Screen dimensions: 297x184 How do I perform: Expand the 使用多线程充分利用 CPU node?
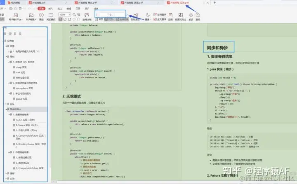9,51
